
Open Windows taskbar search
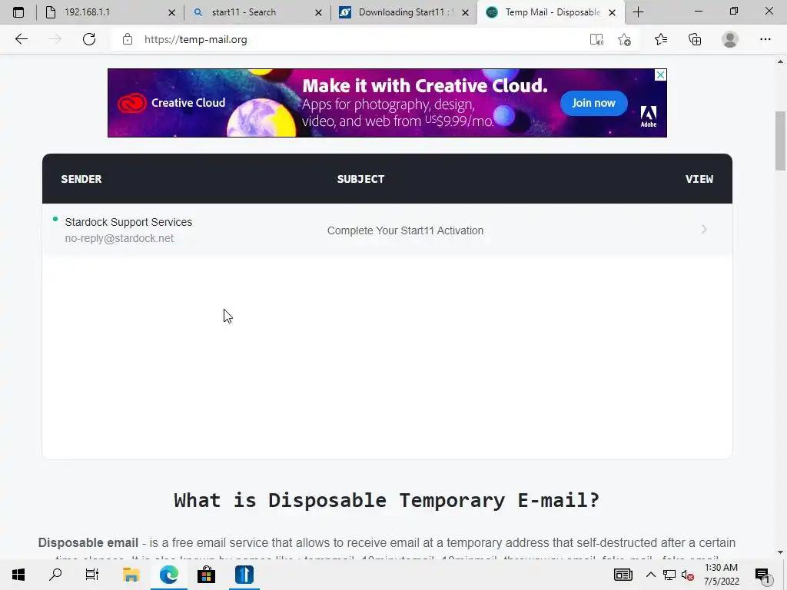[x=55, y=575]
